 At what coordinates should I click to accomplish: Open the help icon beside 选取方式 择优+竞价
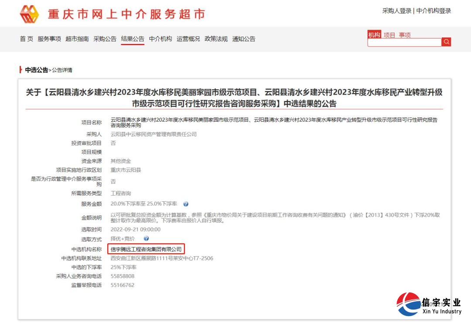(147, 239)
